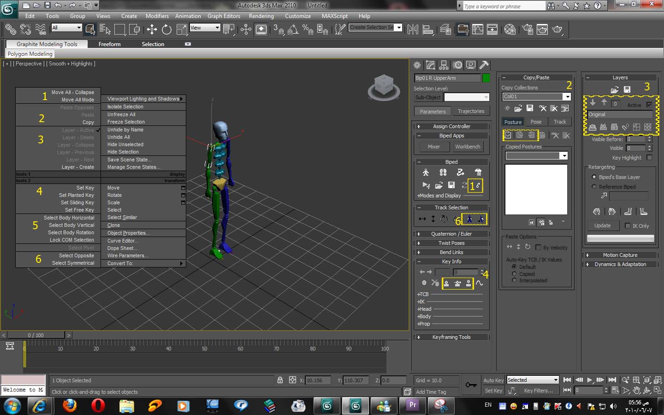
Task: Open the Hierarchy command panel tab
Action: point(444,65)
